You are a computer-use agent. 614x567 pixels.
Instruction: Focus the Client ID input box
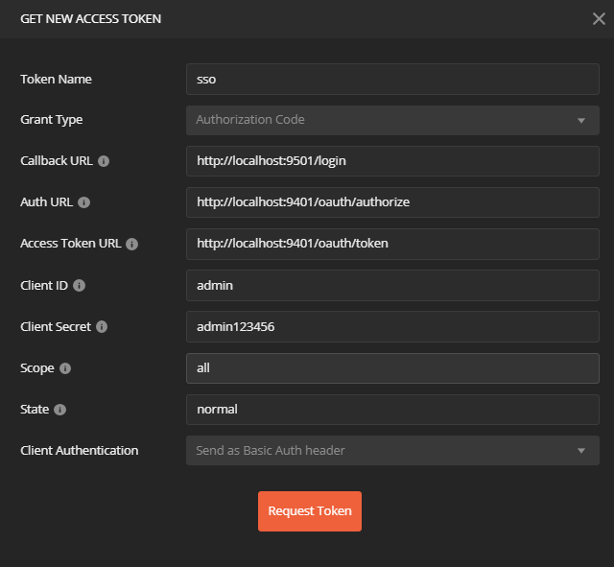click(391, 285)
